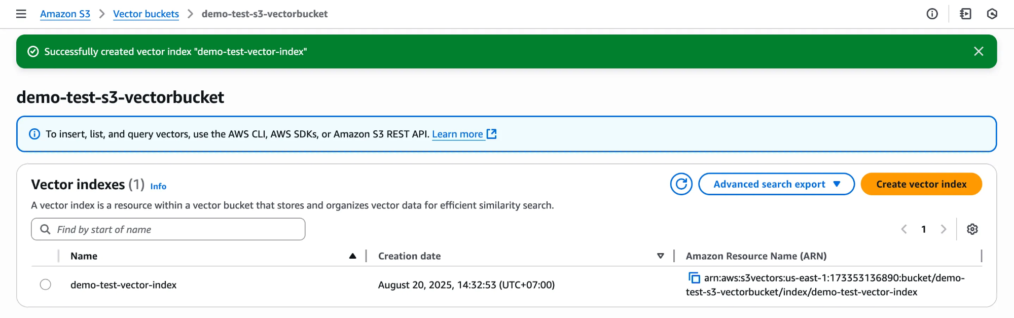This screenshot has height=318, width=1014.
Task: Click the demo-test-s3-vectorbucket page heading
Action: pyautogui.click(x=120, y=97)
